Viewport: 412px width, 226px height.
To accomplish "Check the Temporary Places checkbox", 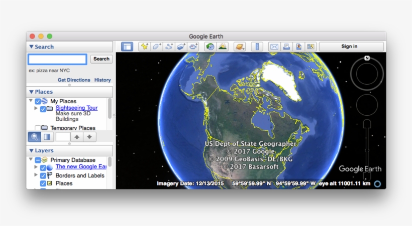I will point(38,128).
